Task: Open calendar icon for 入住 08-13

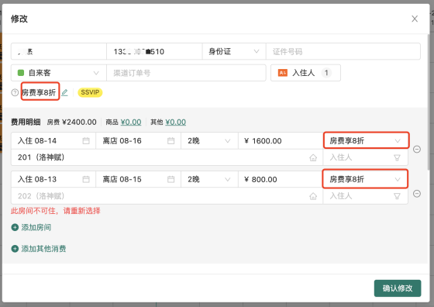Action: point(86,179)
